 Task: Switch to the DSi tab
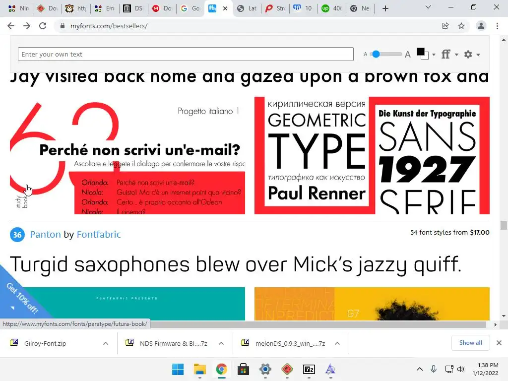pyautogui.click(x=133, y=8)
